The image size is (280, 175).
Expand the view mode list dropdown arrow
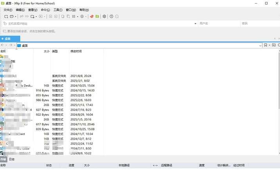77,16
